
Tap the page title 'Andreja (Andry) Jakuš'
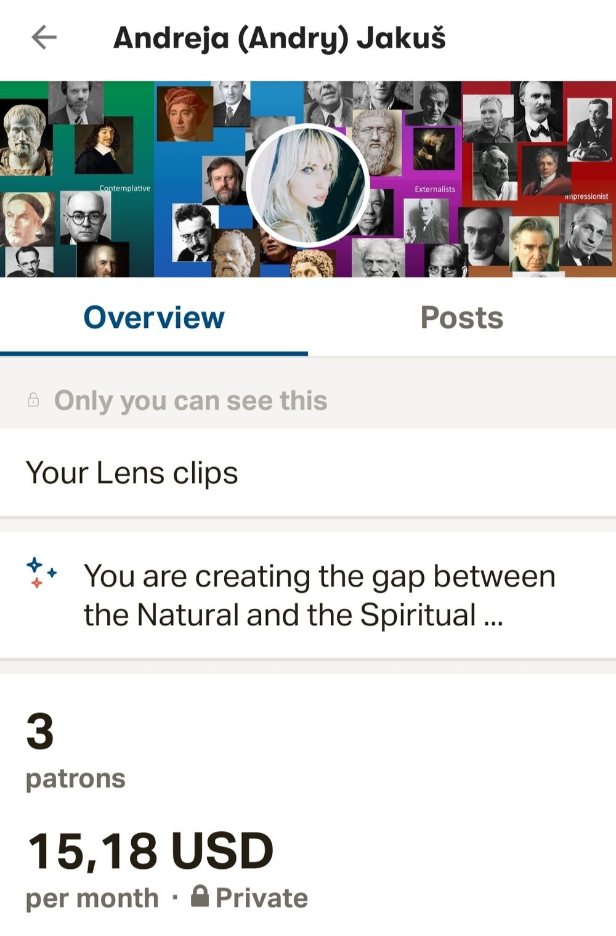279,38
